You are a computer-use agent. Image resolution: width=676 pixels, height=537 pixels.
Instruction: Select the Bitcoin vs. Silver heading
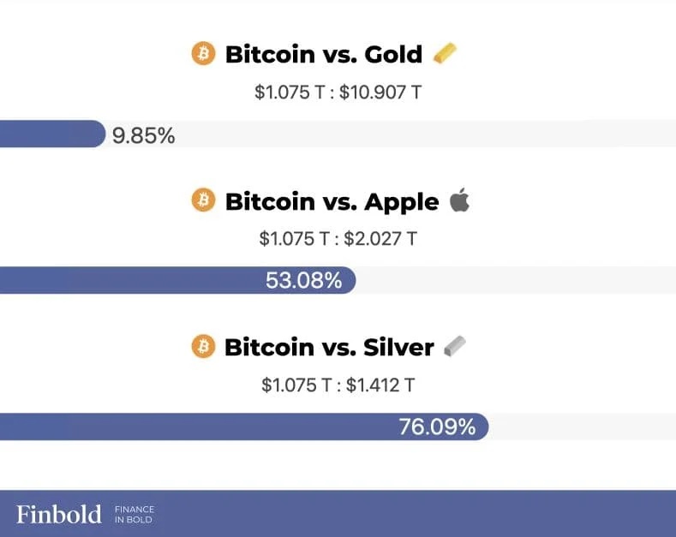pyautogui.click(x=329, y=348)
